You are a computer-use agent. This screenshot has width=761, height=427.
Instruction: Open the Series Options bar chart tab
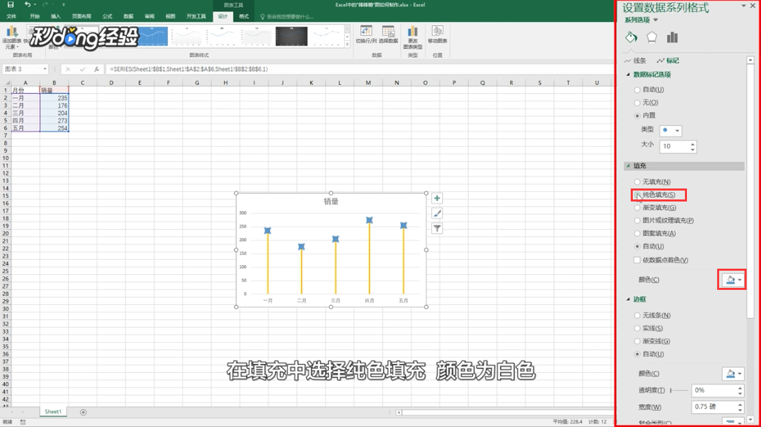pyautogui.click(x=672, y=38)
